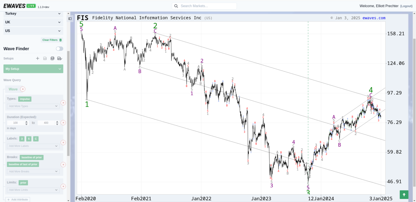Click the Feb2020 date axis label
This screenshot has width=416, height=202.
tap(86, 198)
